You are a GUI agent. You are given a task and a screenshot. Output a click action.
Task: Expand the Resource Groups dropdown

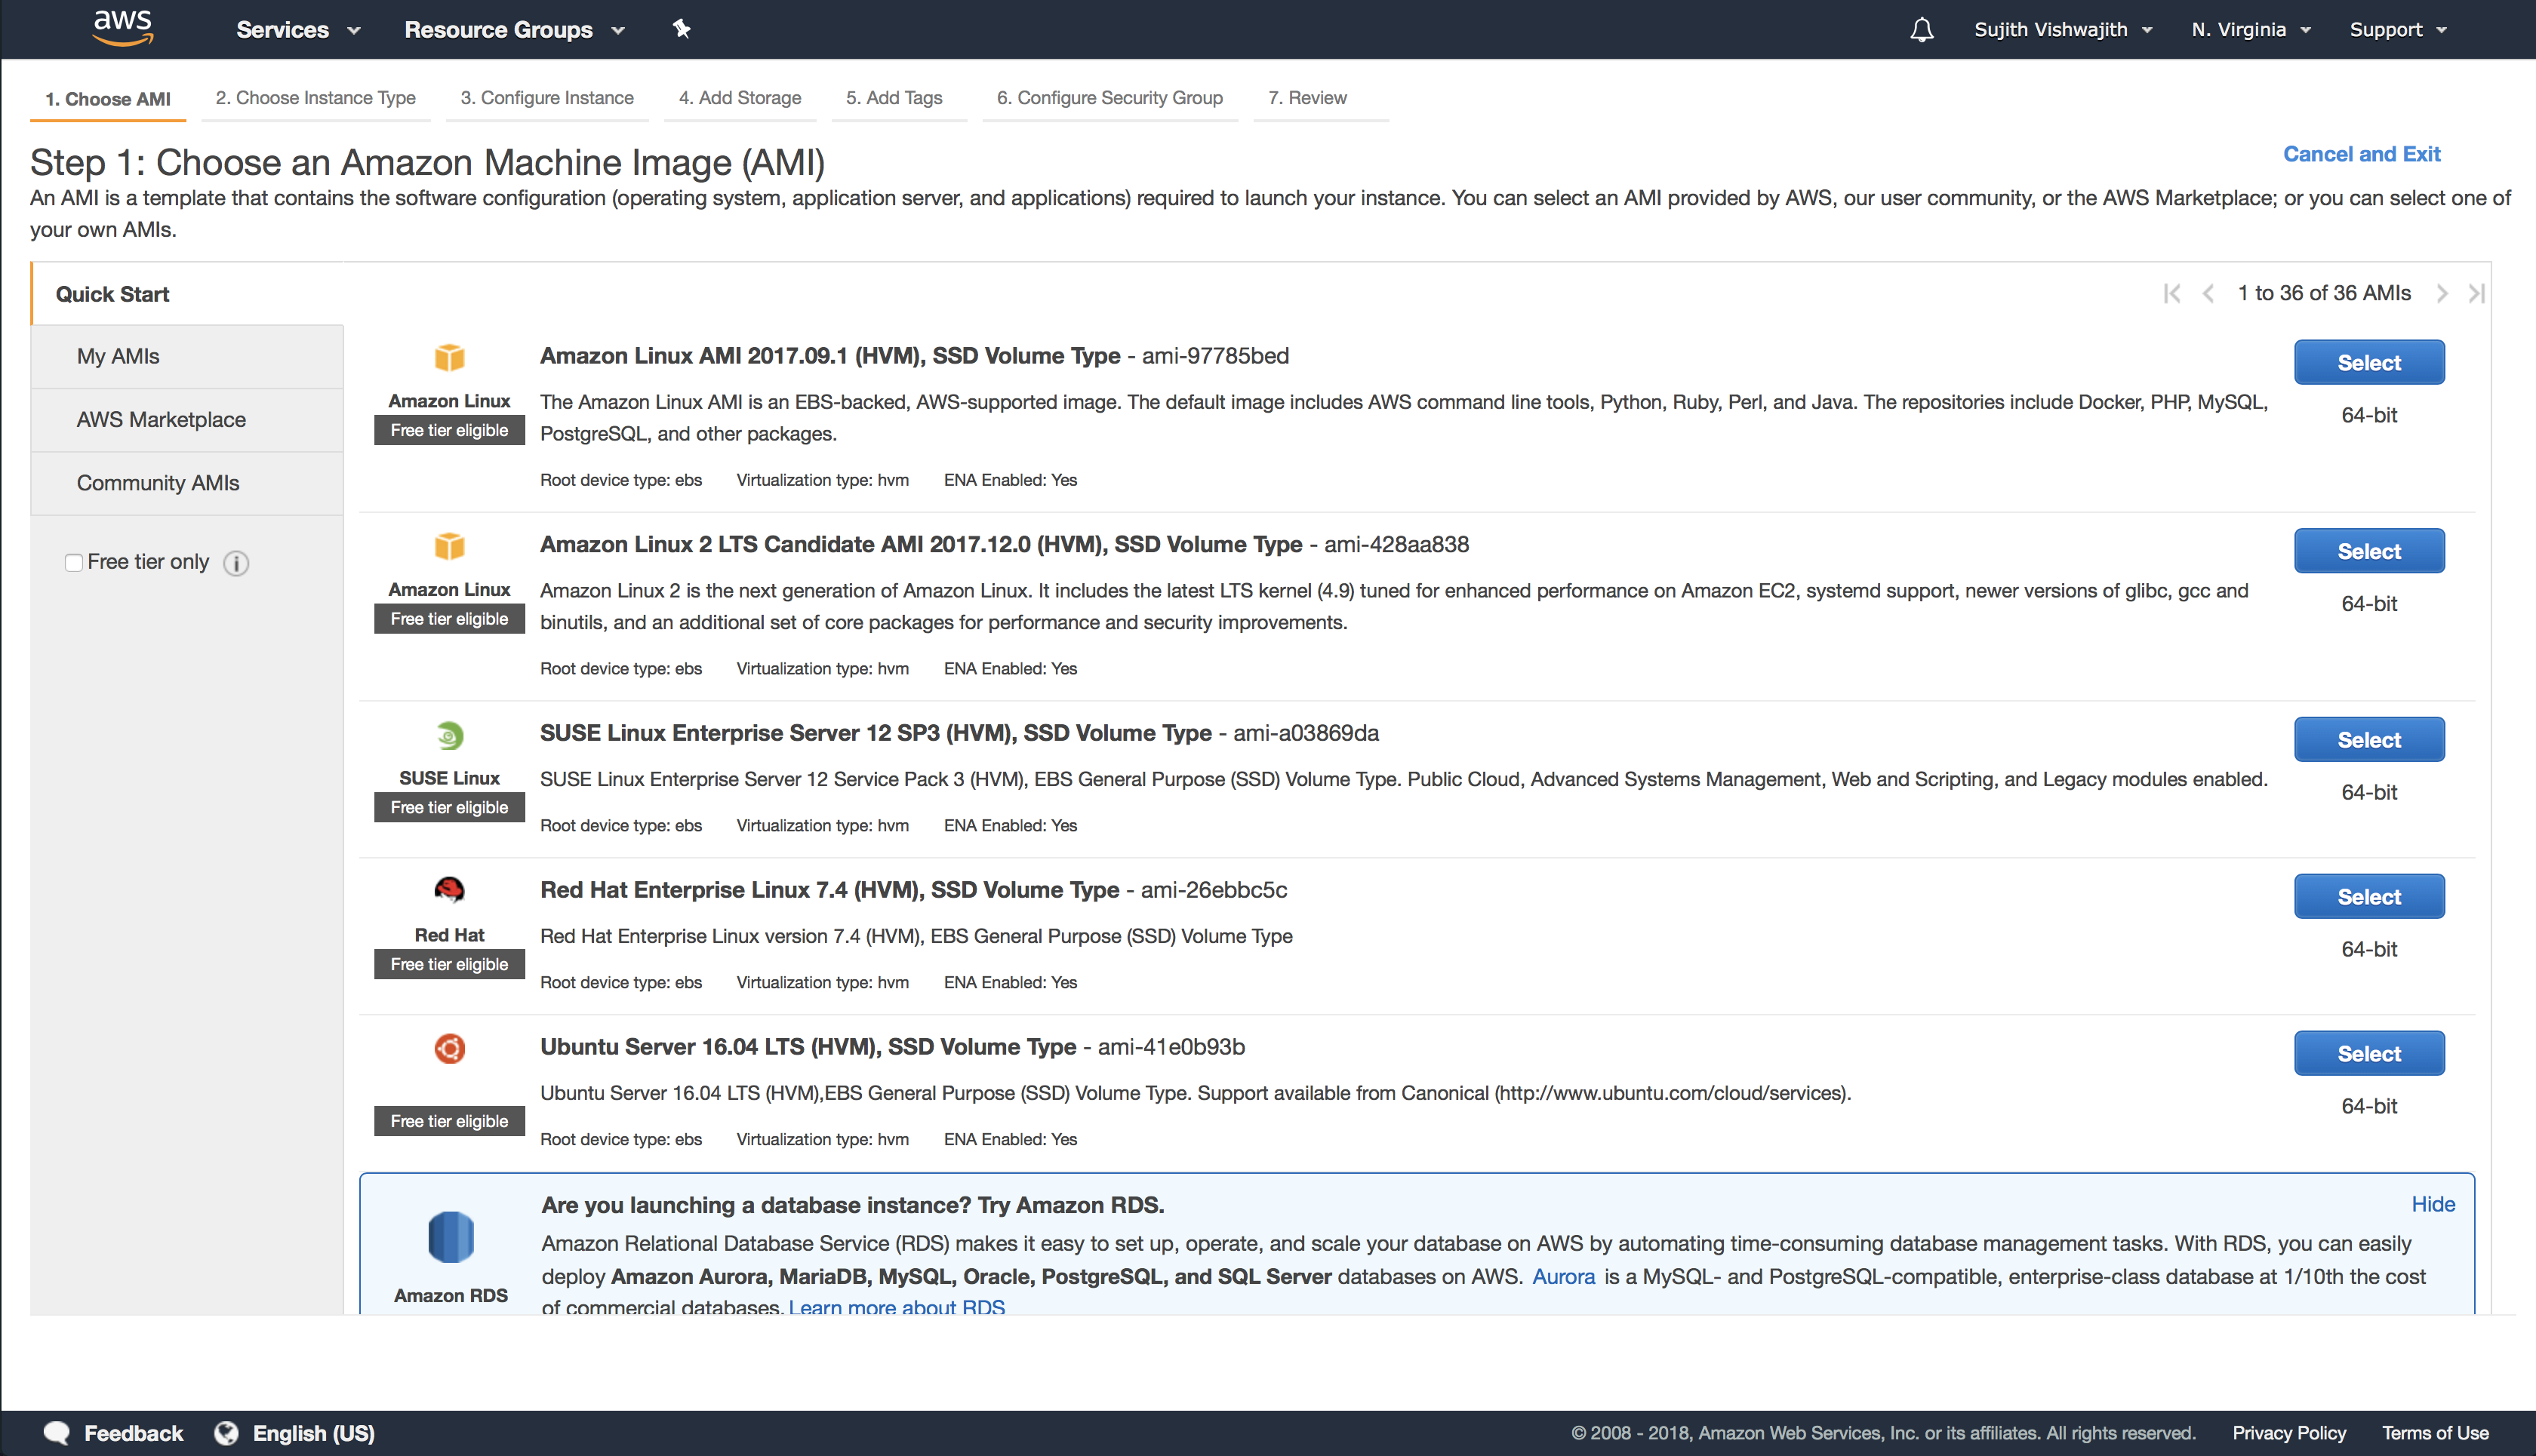point(514,30)
